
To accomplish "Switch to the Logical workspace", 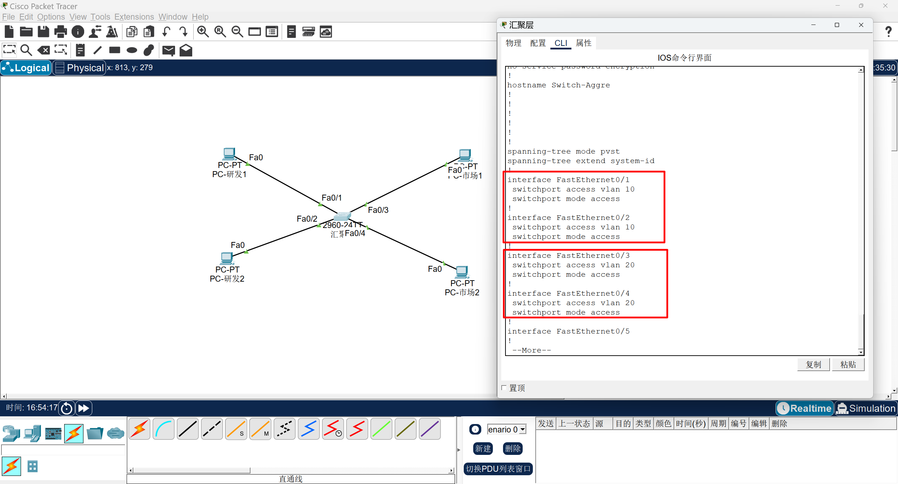I will pyautogui.click(x=26, y=68).
